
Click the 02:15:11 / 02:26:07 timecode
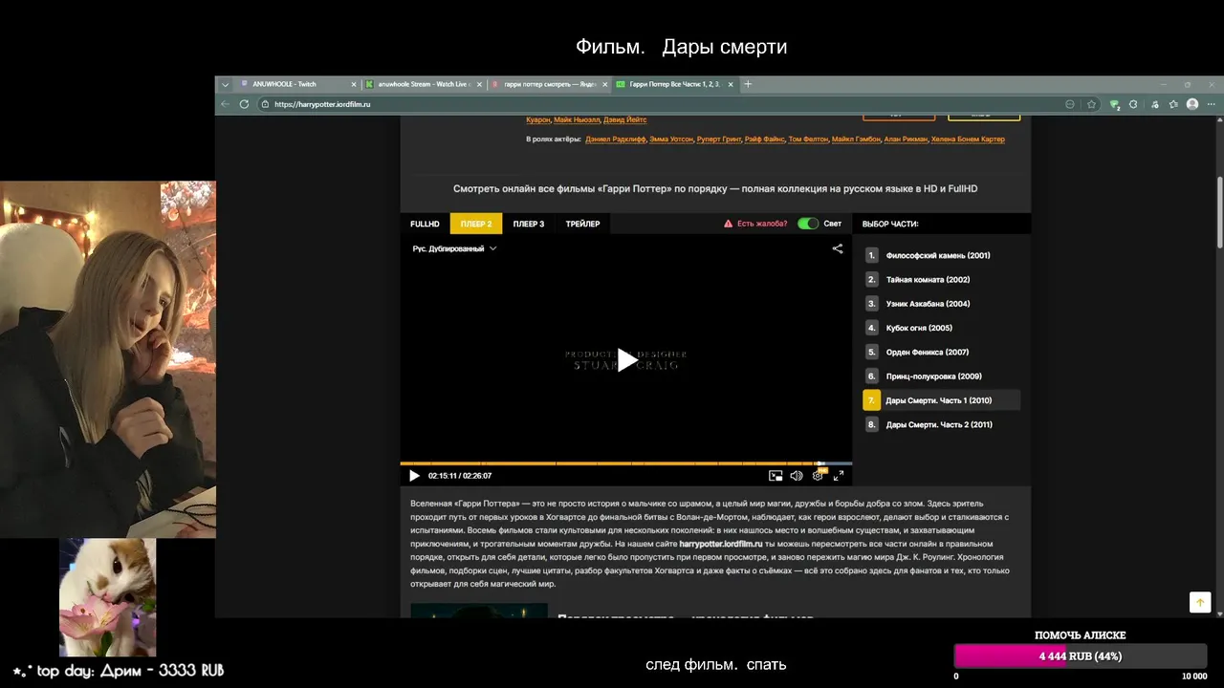point(460,476)
